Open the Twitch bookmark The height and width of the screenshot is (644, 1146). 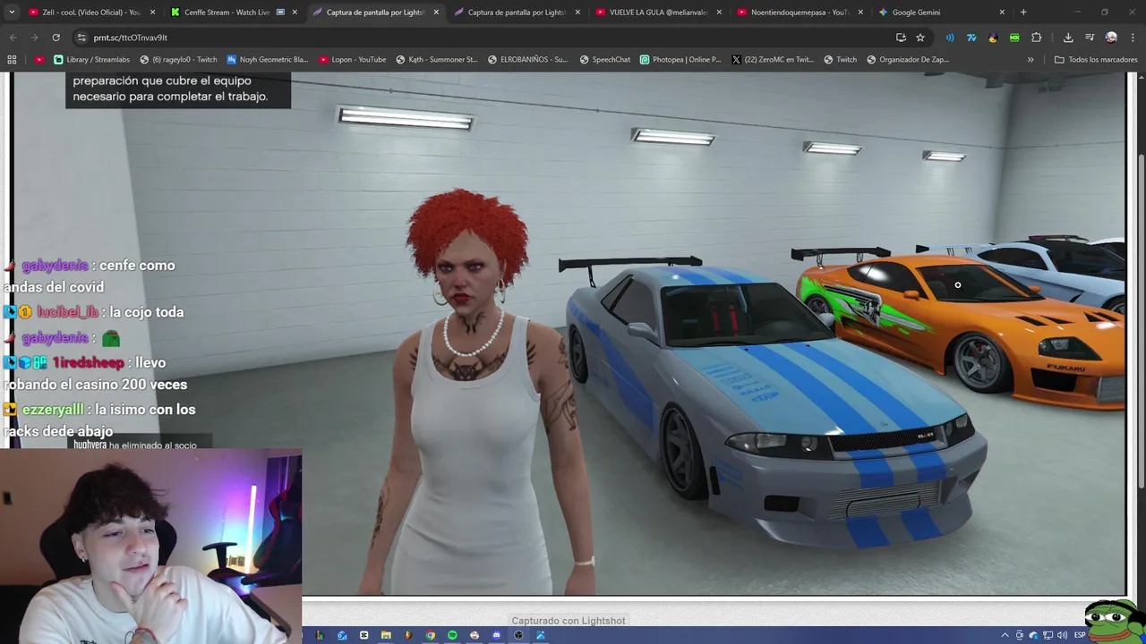coord(841,60)
